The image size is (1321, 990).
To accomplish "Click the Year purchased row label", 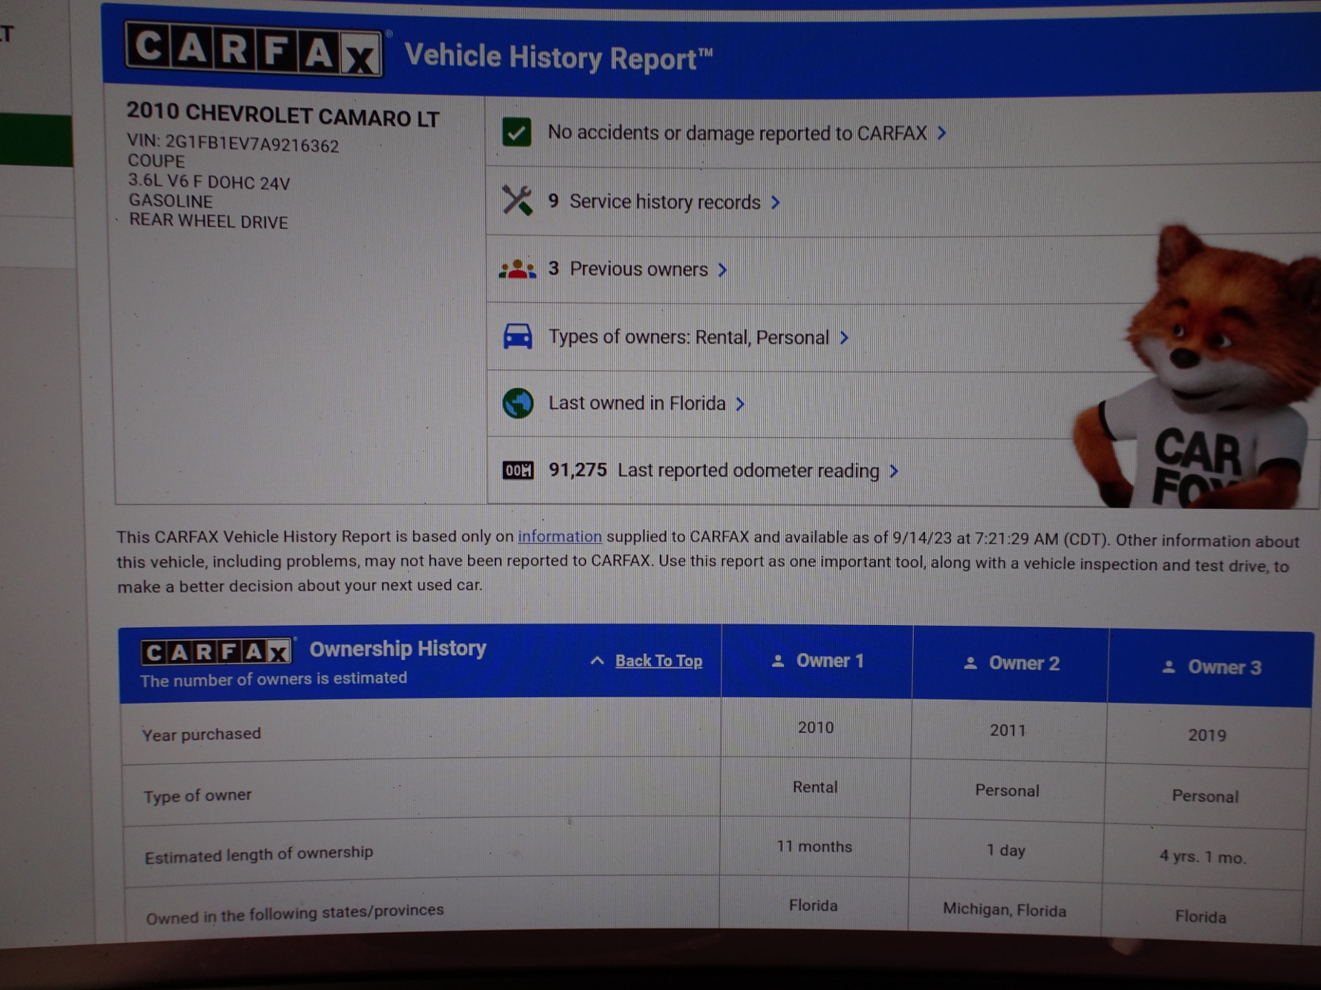I will 201,734.
